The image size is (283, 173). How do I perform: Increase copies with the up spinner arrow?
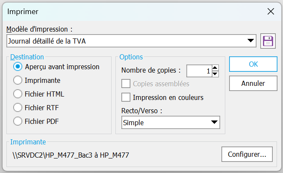tap(215, 67)
